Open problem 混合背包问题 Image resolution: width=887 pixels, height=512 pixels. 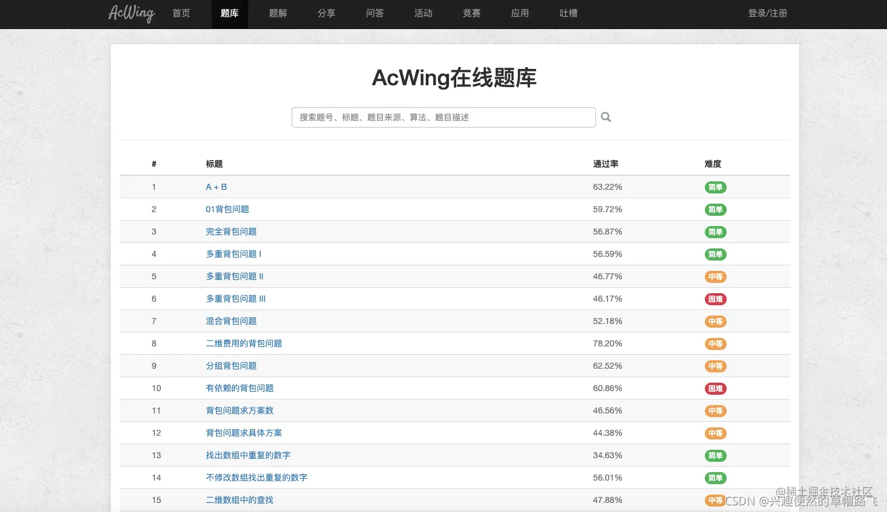click(x=231, y=321)
